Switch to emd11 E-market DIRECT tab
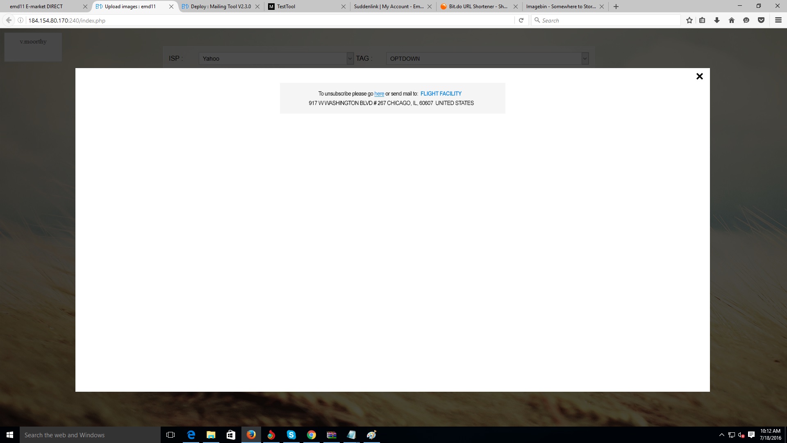 45,7
